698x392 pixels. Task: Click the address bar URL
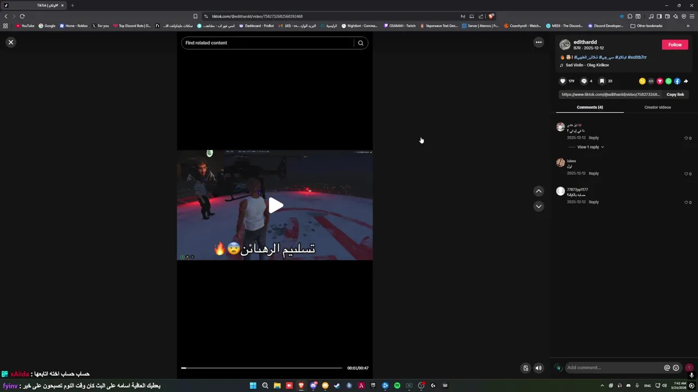(257, 16)
